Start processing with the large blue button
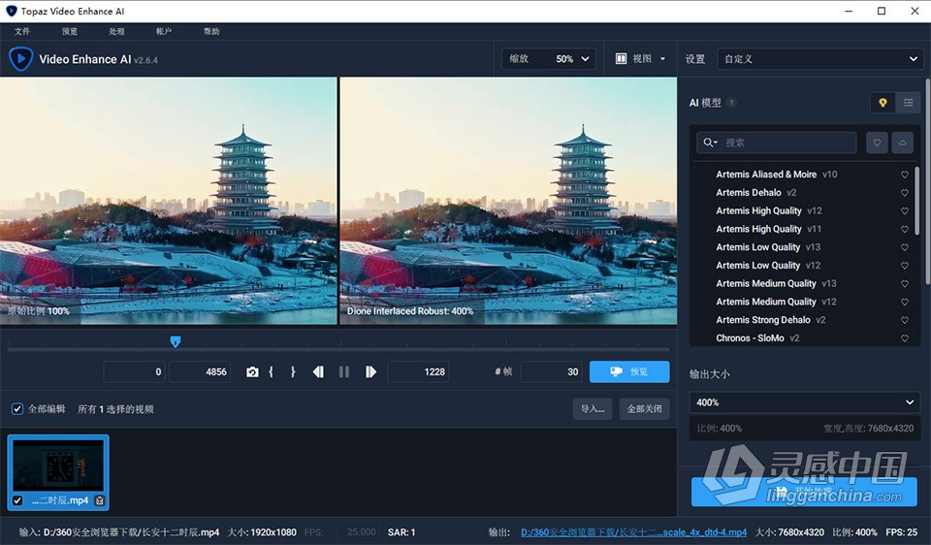The height and width of the screenshot is (545, 931). click(804, 493)
